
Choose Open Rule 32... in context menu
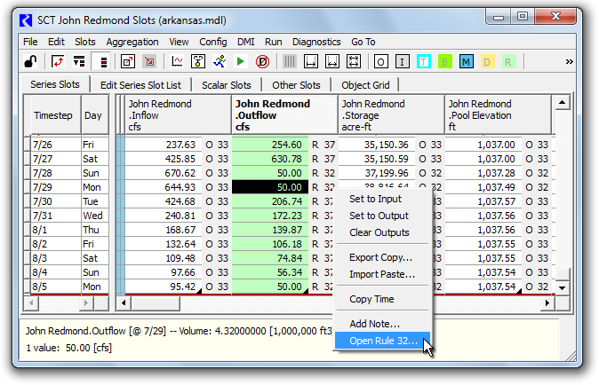tap(383, 341)
